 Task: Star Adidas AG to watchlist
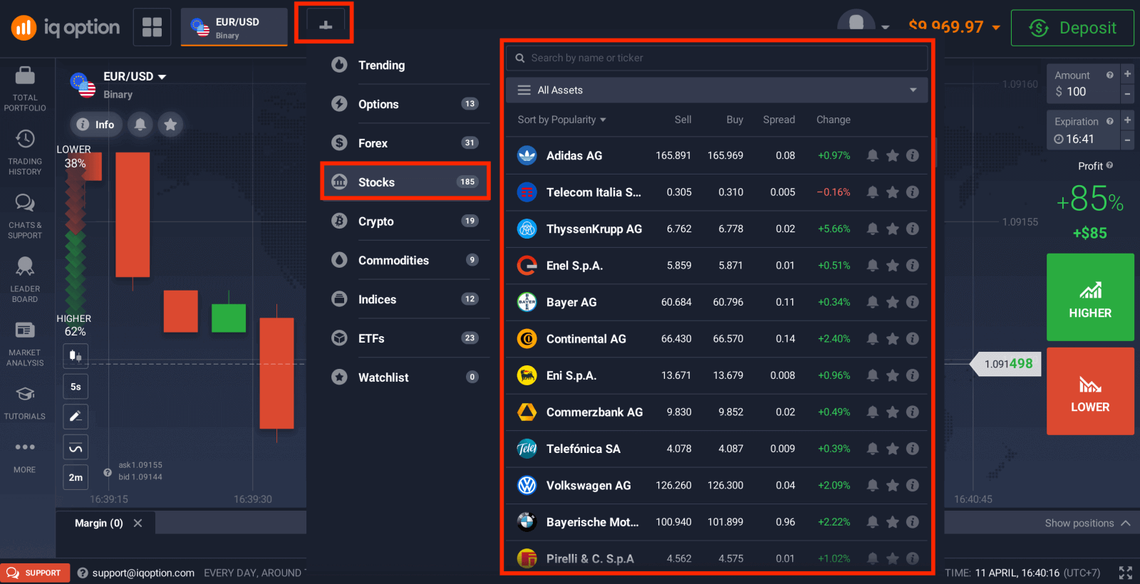[892, 155]
